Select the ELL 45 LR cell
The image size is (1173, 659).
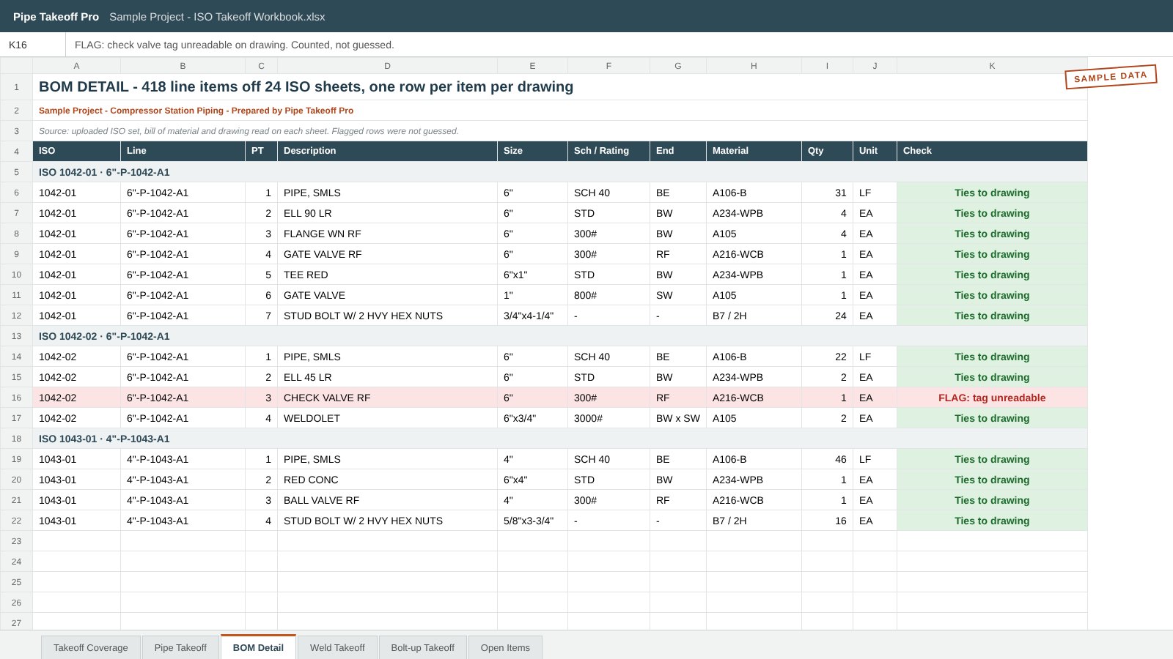[387, 377]
